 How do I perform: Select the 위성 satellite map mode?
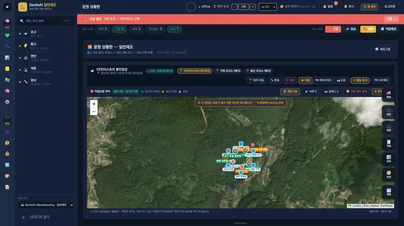[x=305, y=80]
